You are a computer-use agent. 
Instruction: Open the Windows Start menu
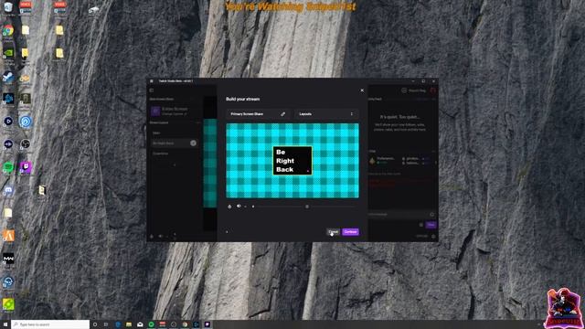tap(5, 324)
